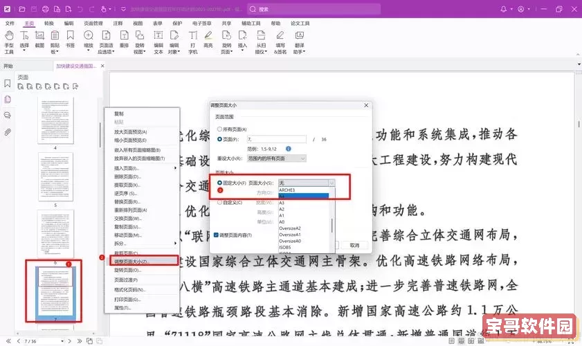Select page 4 thumbnail
582x346 pixels.
pyautogui.click(x=55, y=120)
